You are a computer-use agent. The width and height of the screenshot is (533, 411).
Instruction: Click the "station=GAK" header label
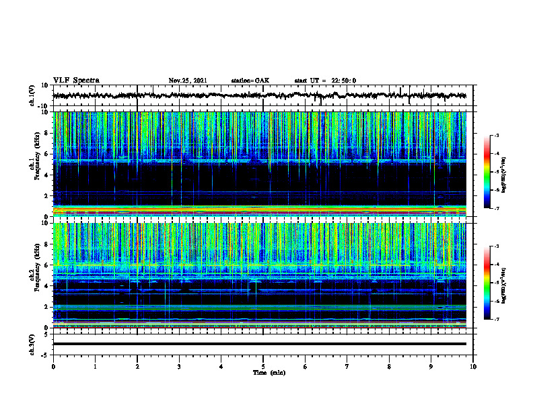[x=250, y=81]
